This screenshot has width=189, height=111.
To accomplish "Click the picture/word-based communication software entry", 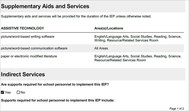I will coord(34,48).
